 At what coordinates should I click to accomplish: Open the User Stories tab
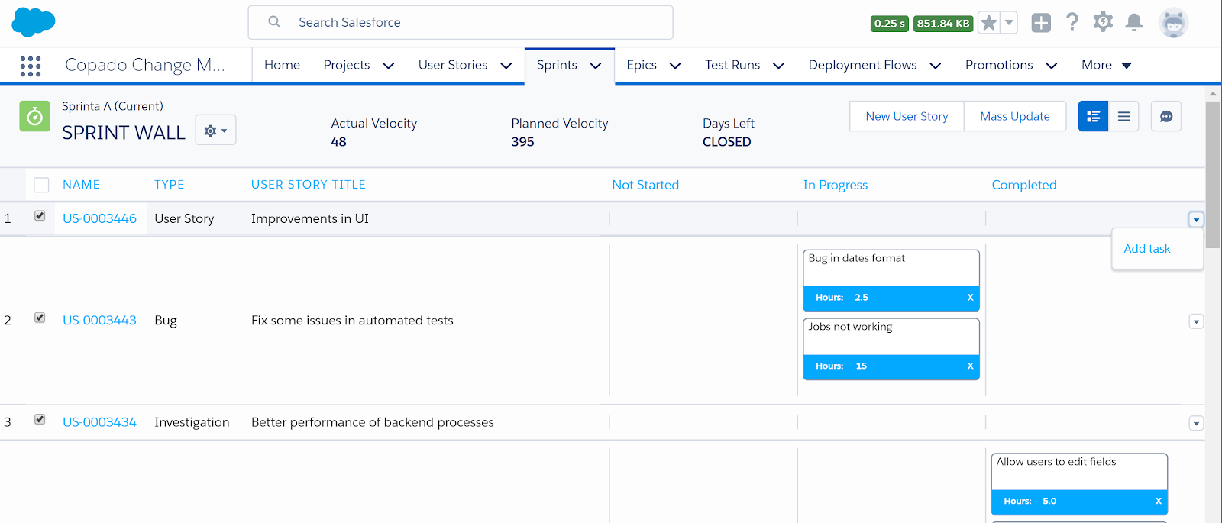click(x=453, y=65)
